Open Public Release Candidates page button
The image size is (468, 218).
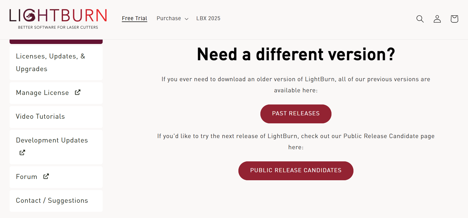coord(296,171)
